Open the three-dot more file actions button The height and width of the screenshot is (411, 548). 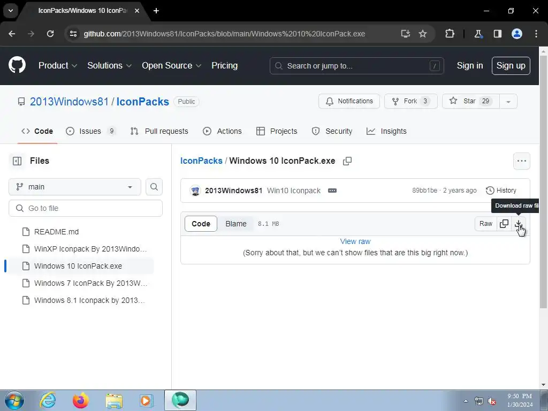point(521,161)
